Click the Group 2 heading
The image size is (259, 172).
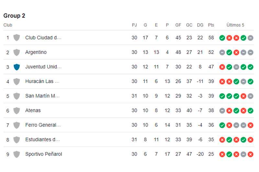(x=14, y=16)
